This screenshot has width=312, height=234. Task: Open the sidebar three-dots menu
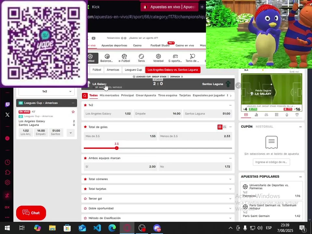(x=7, y=217)
